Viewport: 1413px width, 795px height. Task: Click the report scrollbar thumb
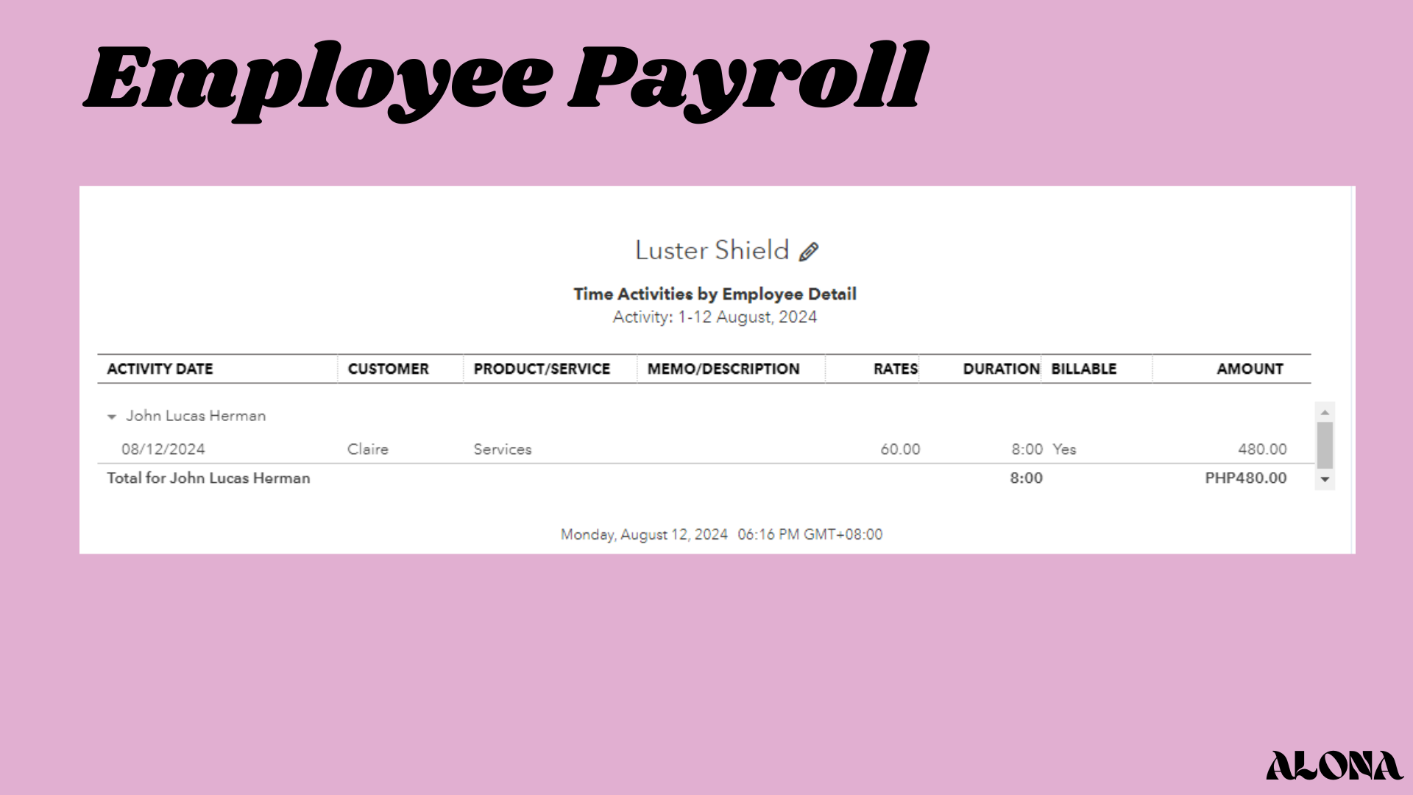coord(1325,445)
